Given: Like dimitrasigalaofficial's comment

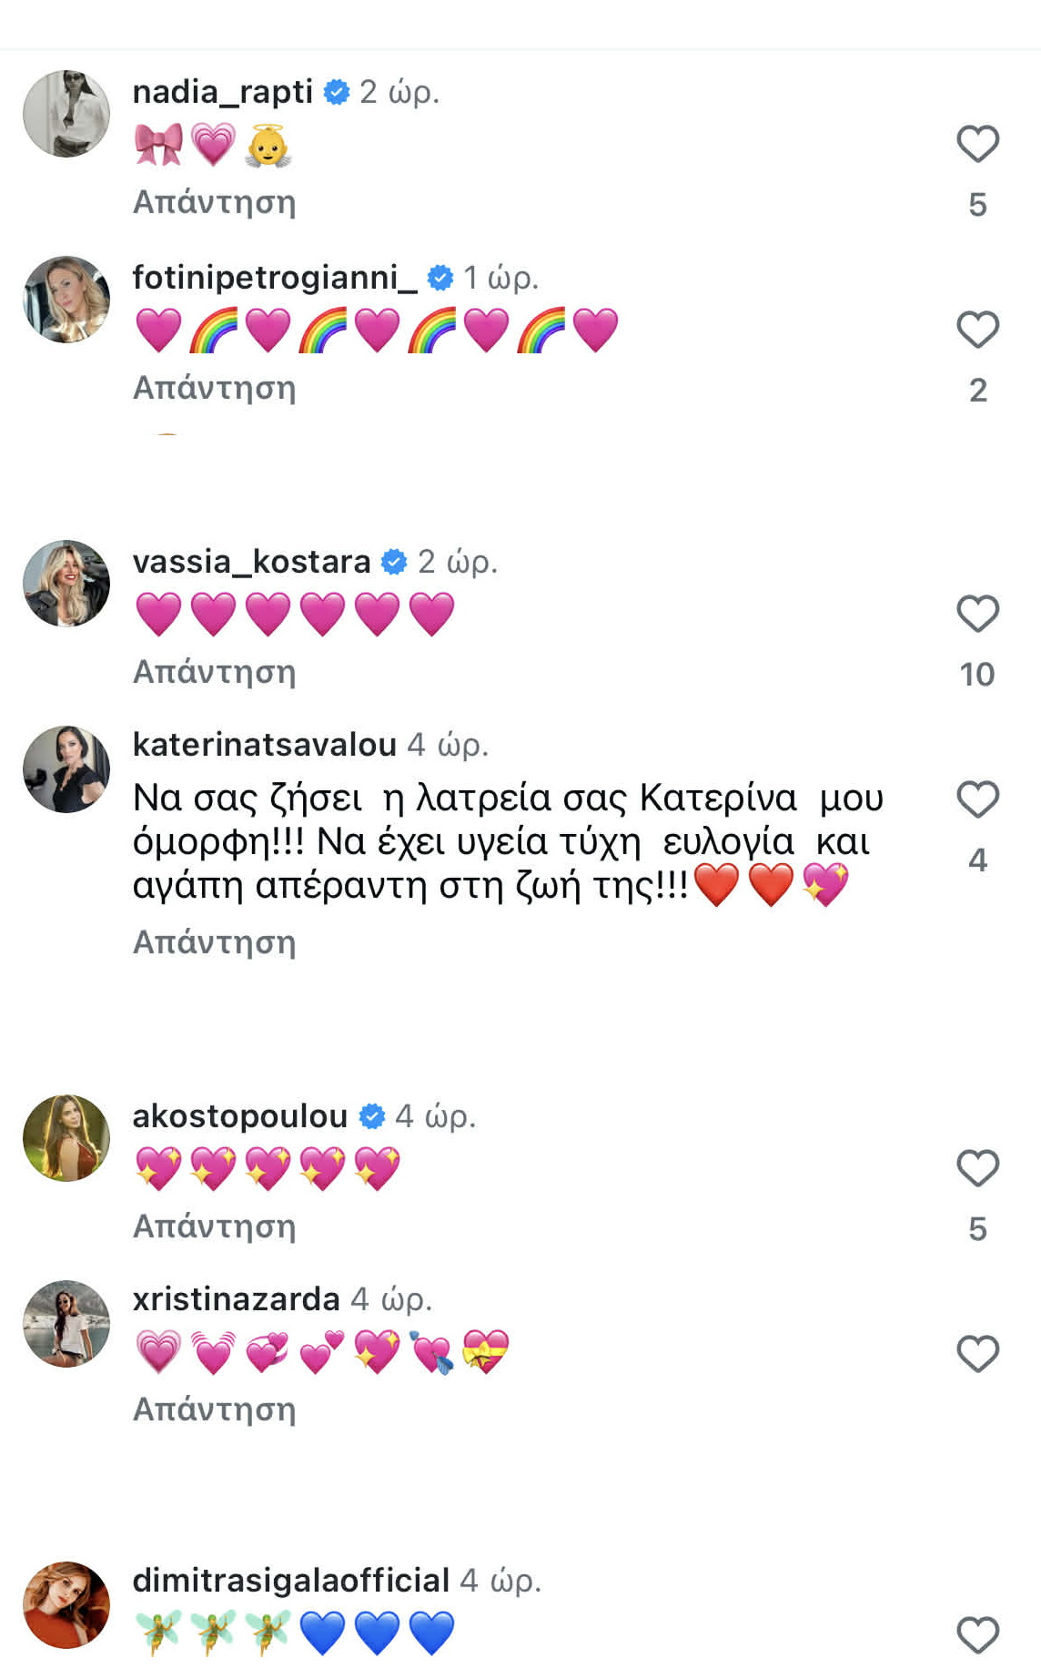Looking at the screenshot, I should [977, 1634].
